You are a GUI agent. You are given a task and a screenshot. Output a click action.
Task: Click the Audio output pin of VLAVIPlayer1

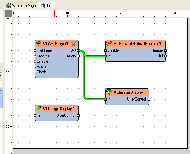coord(78,56)
